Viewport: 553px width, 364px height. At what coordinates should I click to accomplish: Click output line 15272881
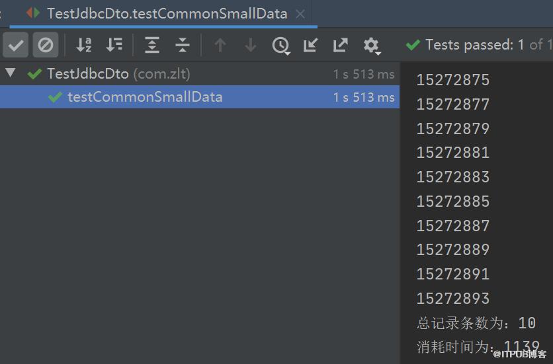[453, 153]
